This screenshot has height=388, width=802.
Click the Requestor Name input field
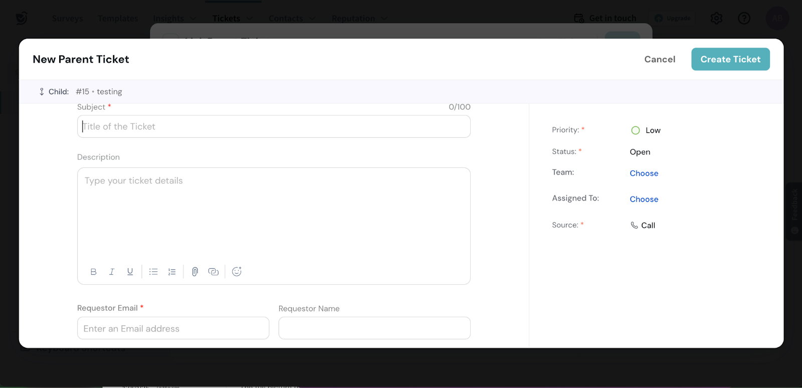pos(374,328)
